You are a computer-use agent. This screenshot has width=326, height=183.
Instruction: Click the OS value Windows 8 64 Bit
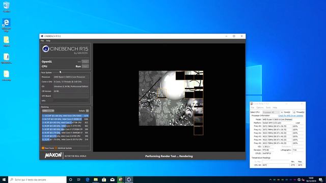pyautogui.click(x=71, y=86)
